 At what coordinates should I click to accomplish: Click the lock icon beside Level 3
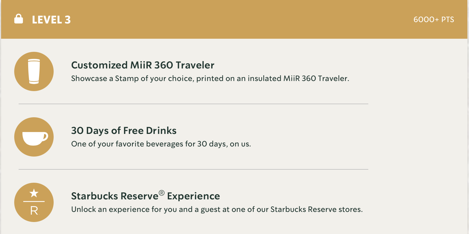(19, 19)
